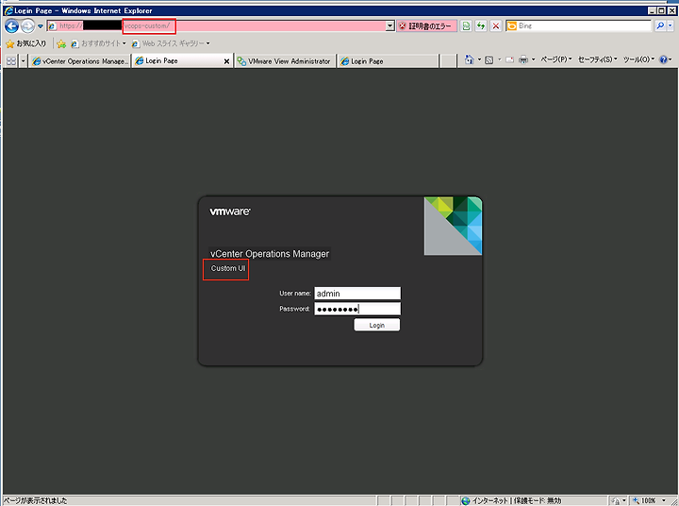Viewport: 679px width, 506px height.
Task: Click the empty New Tab button
Action: point(448,61)
